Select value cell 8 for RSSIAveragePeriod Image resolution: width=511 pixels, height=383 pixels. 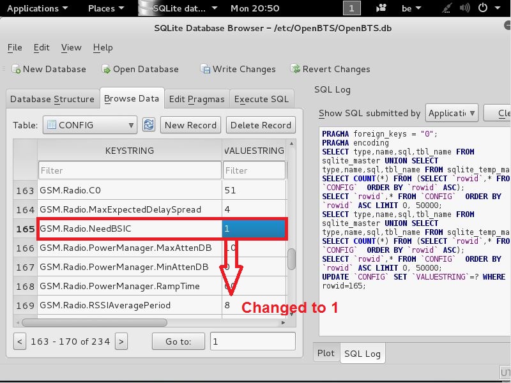254,306
